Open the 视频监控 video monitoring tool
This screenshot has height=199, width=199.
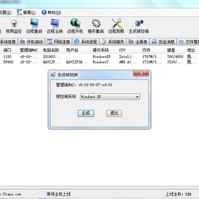[x=14, y=27]
